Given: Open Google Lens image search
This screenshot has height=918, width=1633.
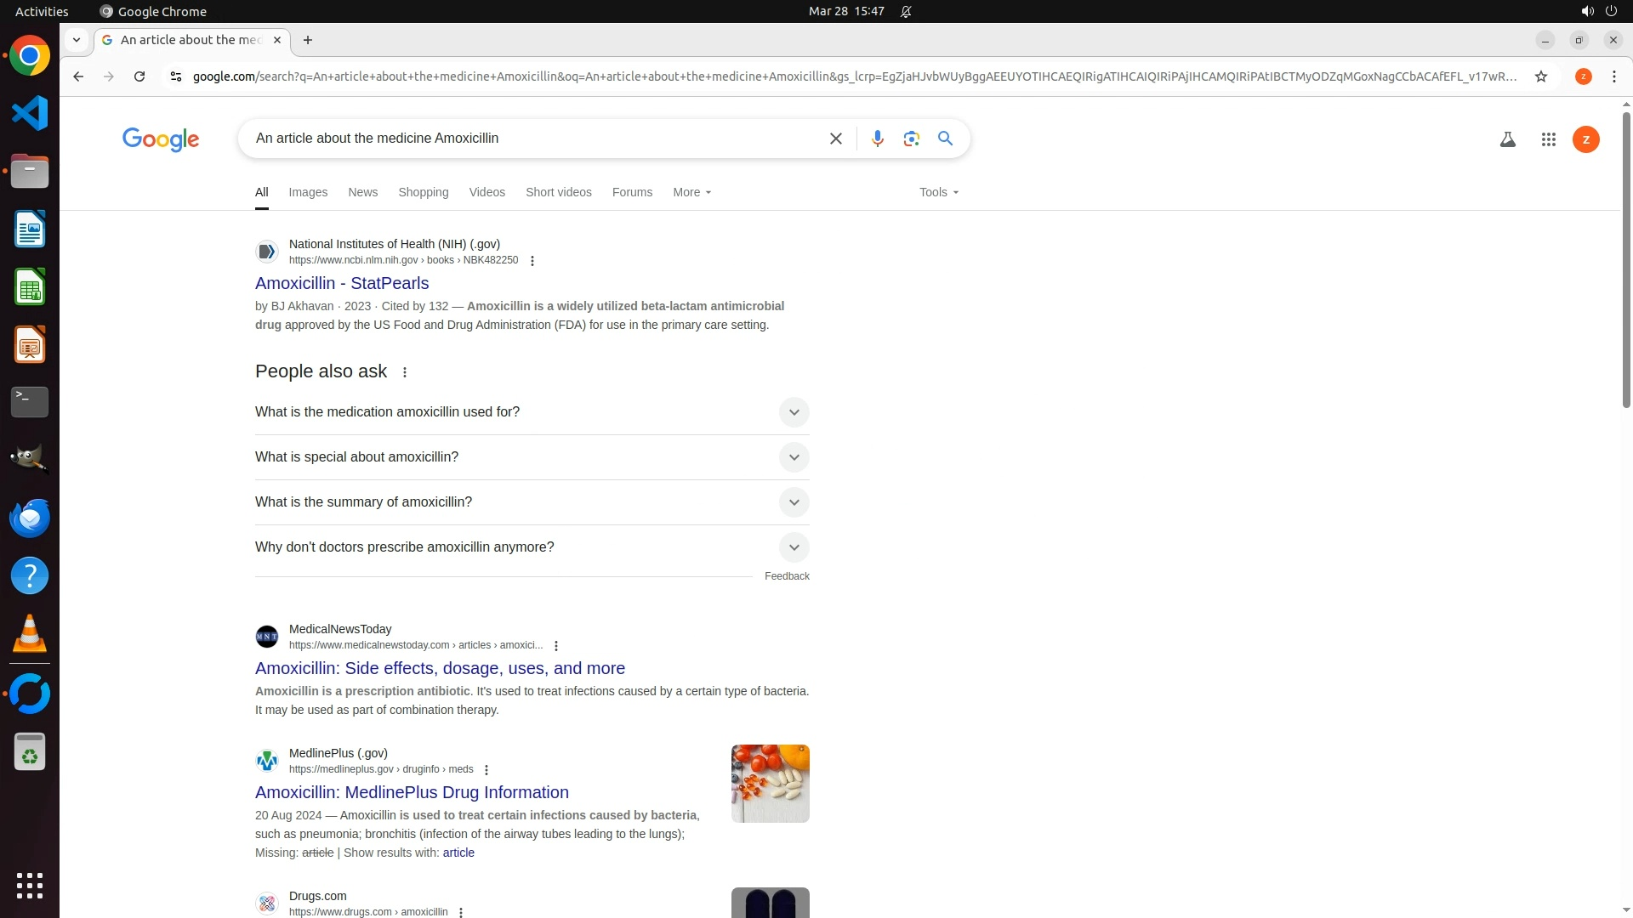Looking at the screenshot, I should click(911, 139).
